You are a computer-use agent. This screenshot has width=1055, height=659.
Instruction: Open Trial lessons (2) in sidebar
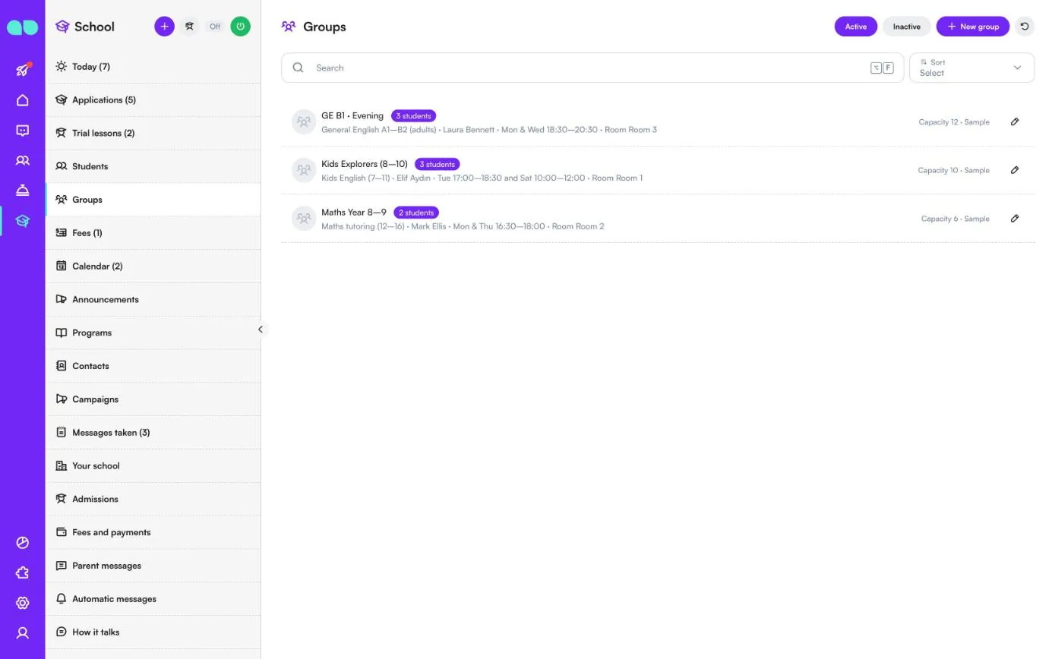[153, 133]
